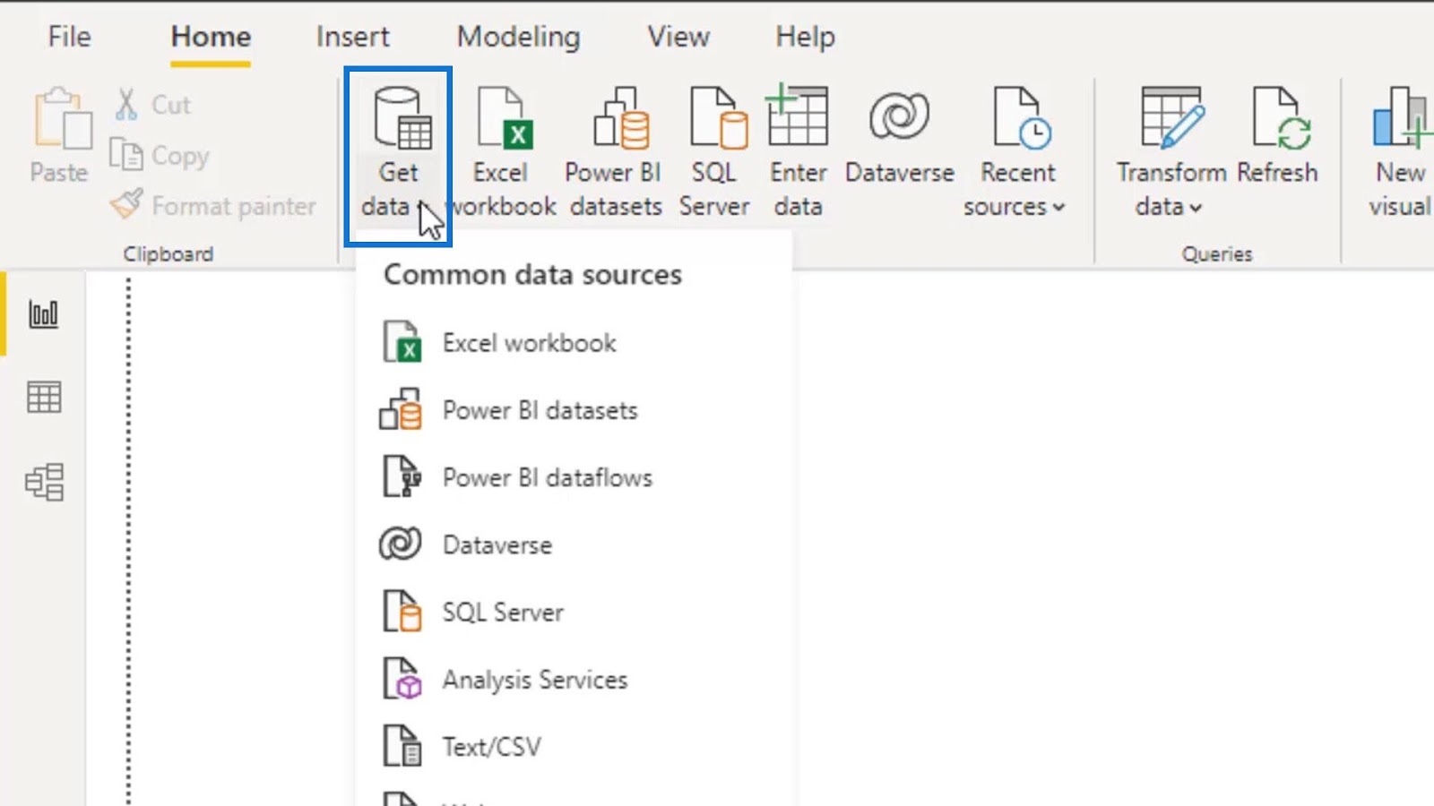Expand the Transform data dropdown
This screenshot has height=806, width=1434.
point(1171,152)
